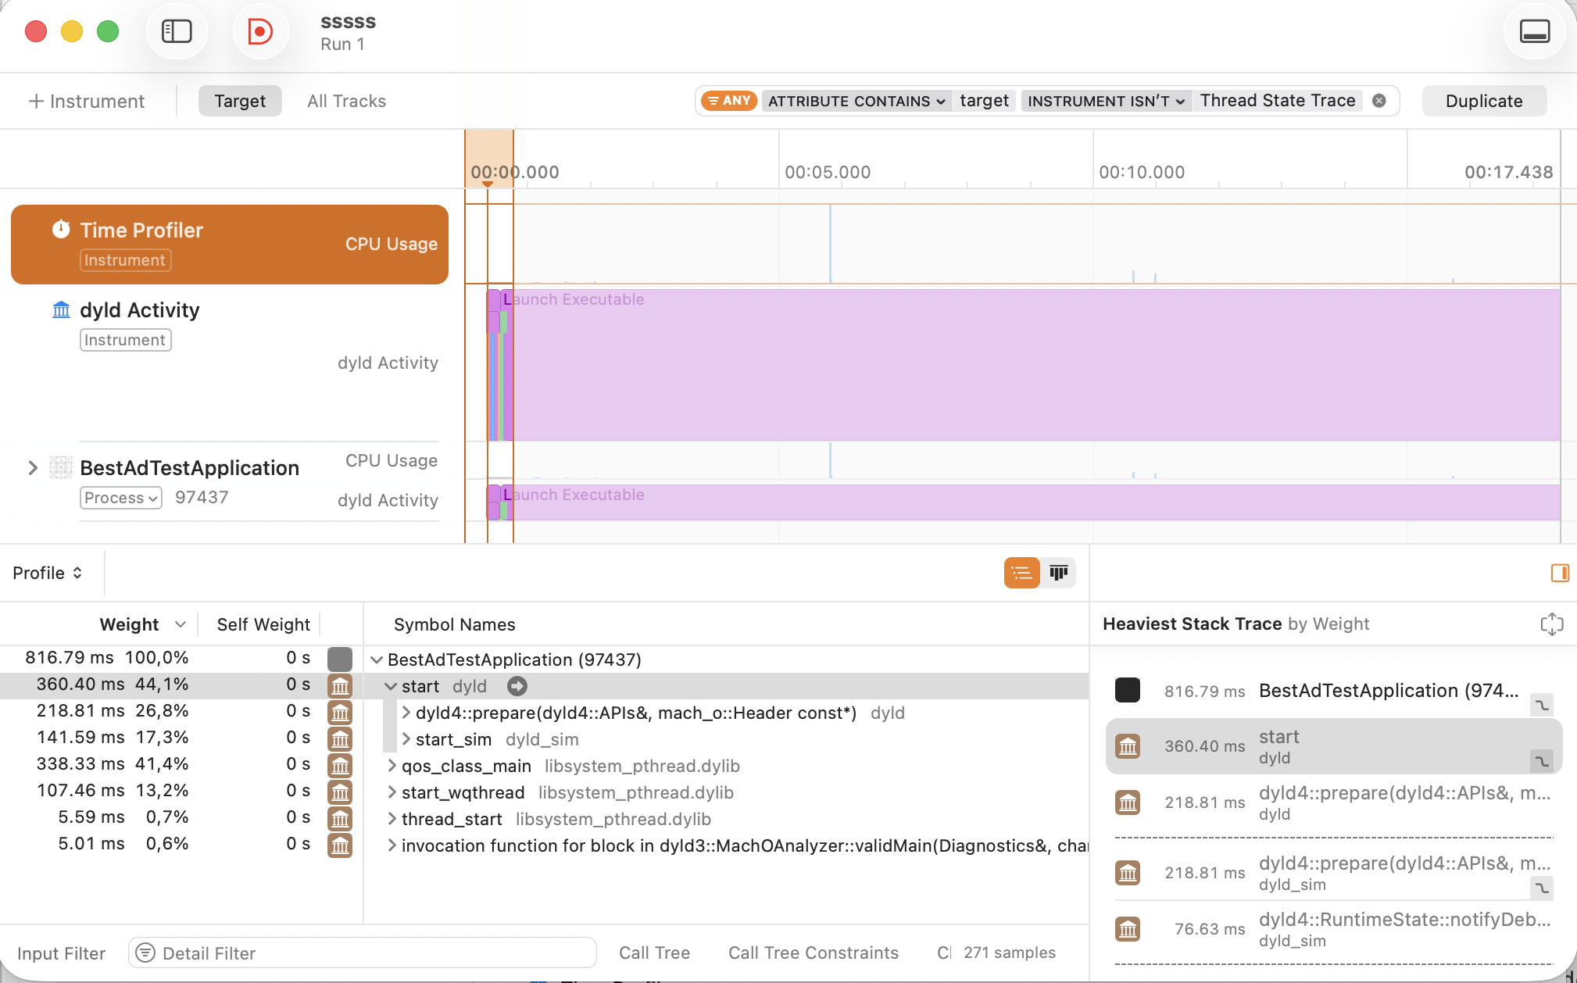This screenshot has height=983, width=1577.
Task: Clear the track filter with the x icon
Action: click(x=1379, y=101)
